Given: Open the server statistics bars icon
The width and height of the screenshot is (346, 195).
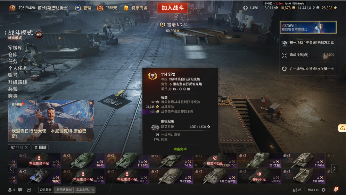Looking at the screenshot, I should coord(294,190).
